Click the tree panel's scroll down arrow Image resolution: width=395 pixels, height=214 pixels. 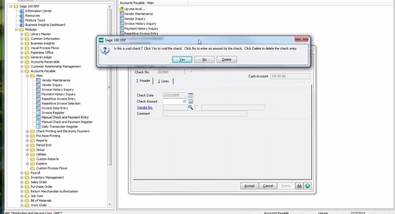110,204
